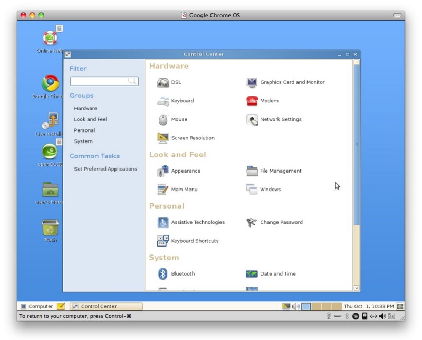
Task: Open the Computer main menu button
Action: tap(37, 306)
